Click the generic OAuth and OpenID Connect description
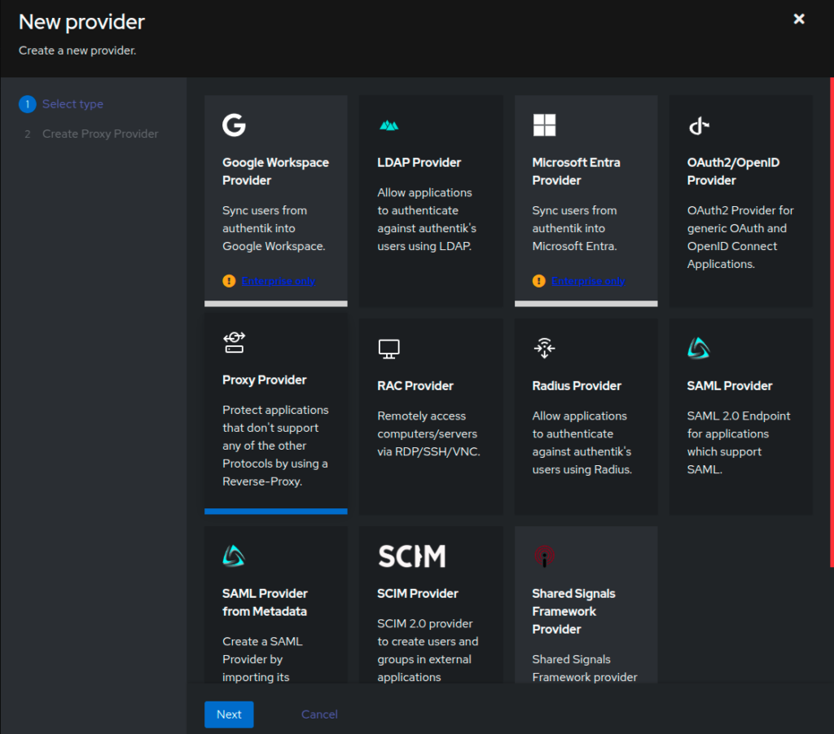The image size is (834, 734). click(x=740, y=237)
